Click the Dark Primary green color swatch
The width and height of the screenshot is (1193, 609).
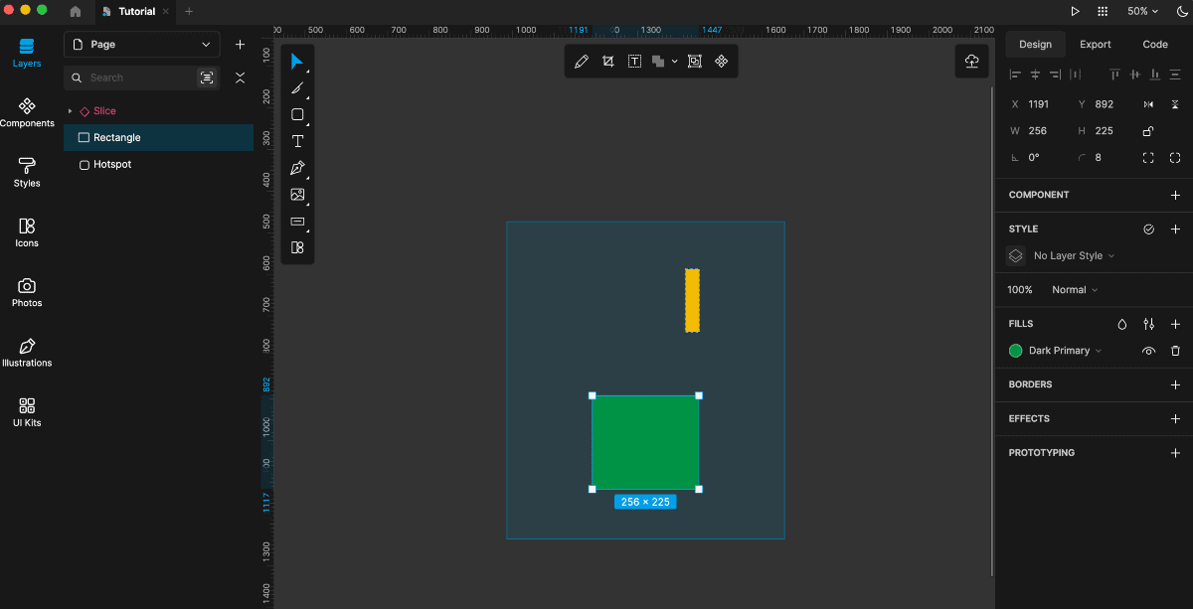tap(1015, 351)
